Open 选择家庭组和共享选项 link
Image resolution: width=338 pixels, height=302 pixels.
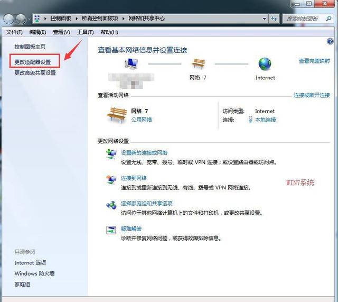pyautogui.click(x=147, y=203)
